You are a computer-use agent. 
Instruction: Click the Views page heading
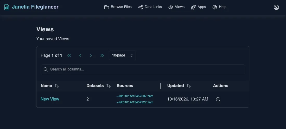coord(45,29)
